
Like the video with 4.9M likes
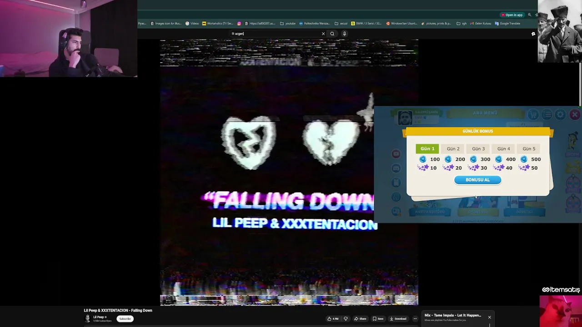click(333, 319)
